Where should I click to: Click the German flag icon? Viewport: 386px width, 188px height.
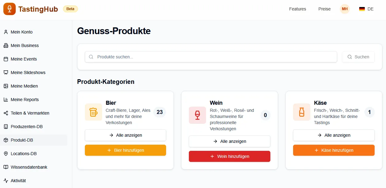(362, 9)
